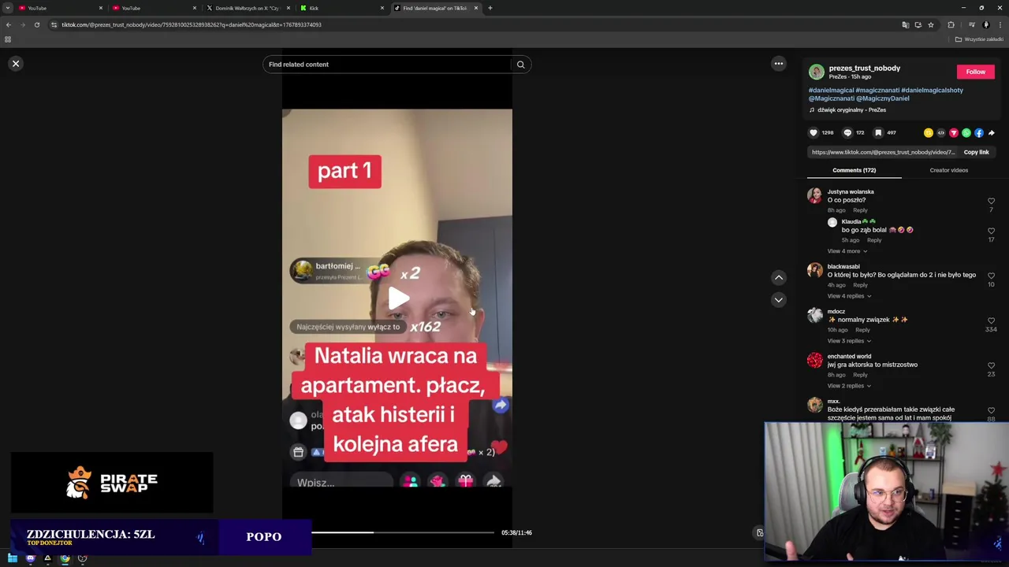Image resolution: width=1009 pixels, height=567 pixels.
Task: Click the address bar URL
Action: coord(192,24)
